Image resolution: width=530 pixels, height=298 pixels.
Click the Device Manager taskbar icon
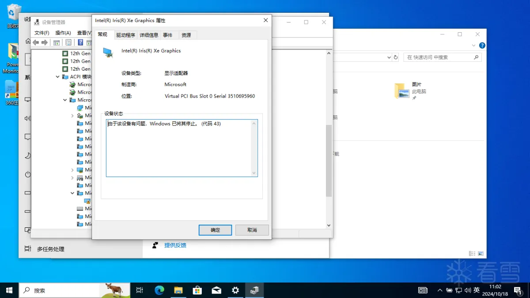tap(254, 290)
